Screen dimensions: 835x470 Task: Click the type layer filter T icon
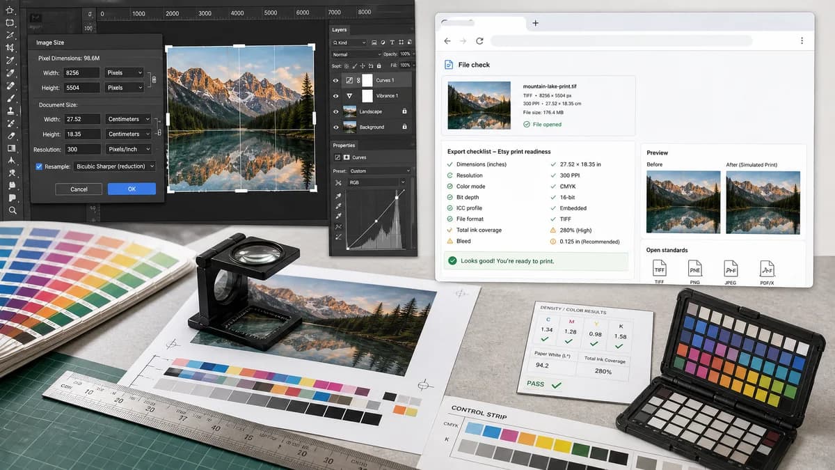tap(392, 42)
